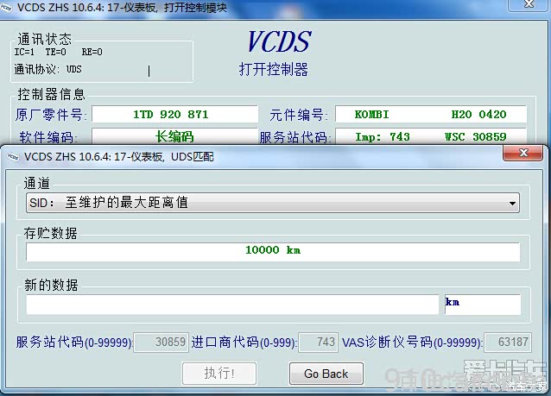The width and height of the screenshot is (551, 396).
Task: Click the 新的数据 group label
Action: [x=51, y=285]
